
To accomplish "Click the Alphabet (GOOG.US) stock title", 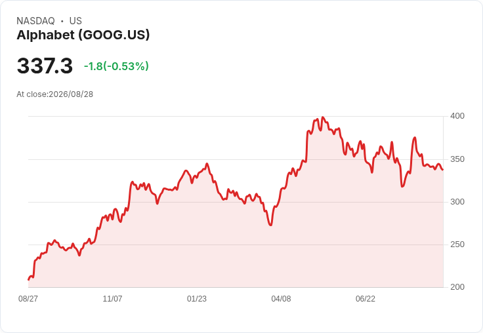I will (x=83, y=35).
